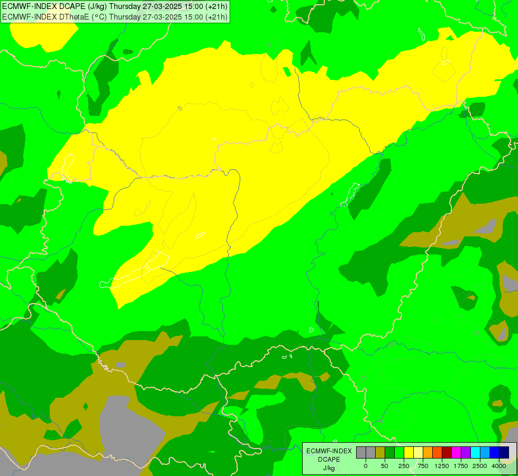Click the bright green legend swatch
Image resolution: width=518 pixels, height=476 pixels.
tap(399, 453)
